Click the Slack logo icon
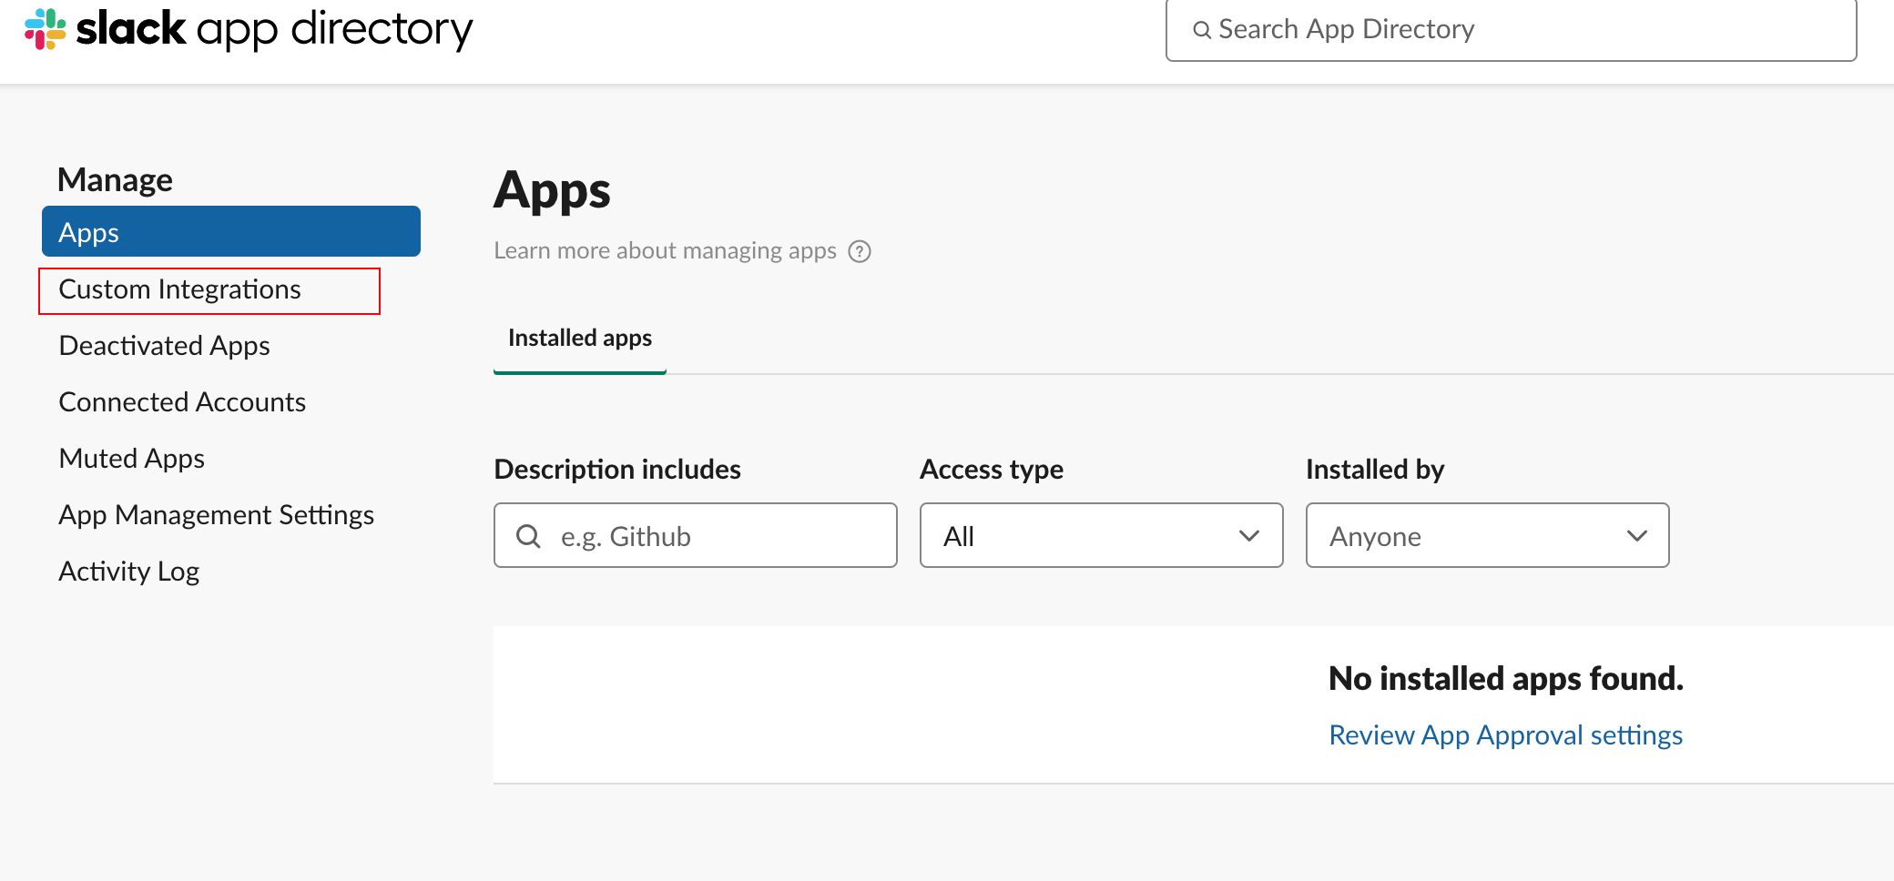Viewport: 1894px width, 881px height. point(45,28)
